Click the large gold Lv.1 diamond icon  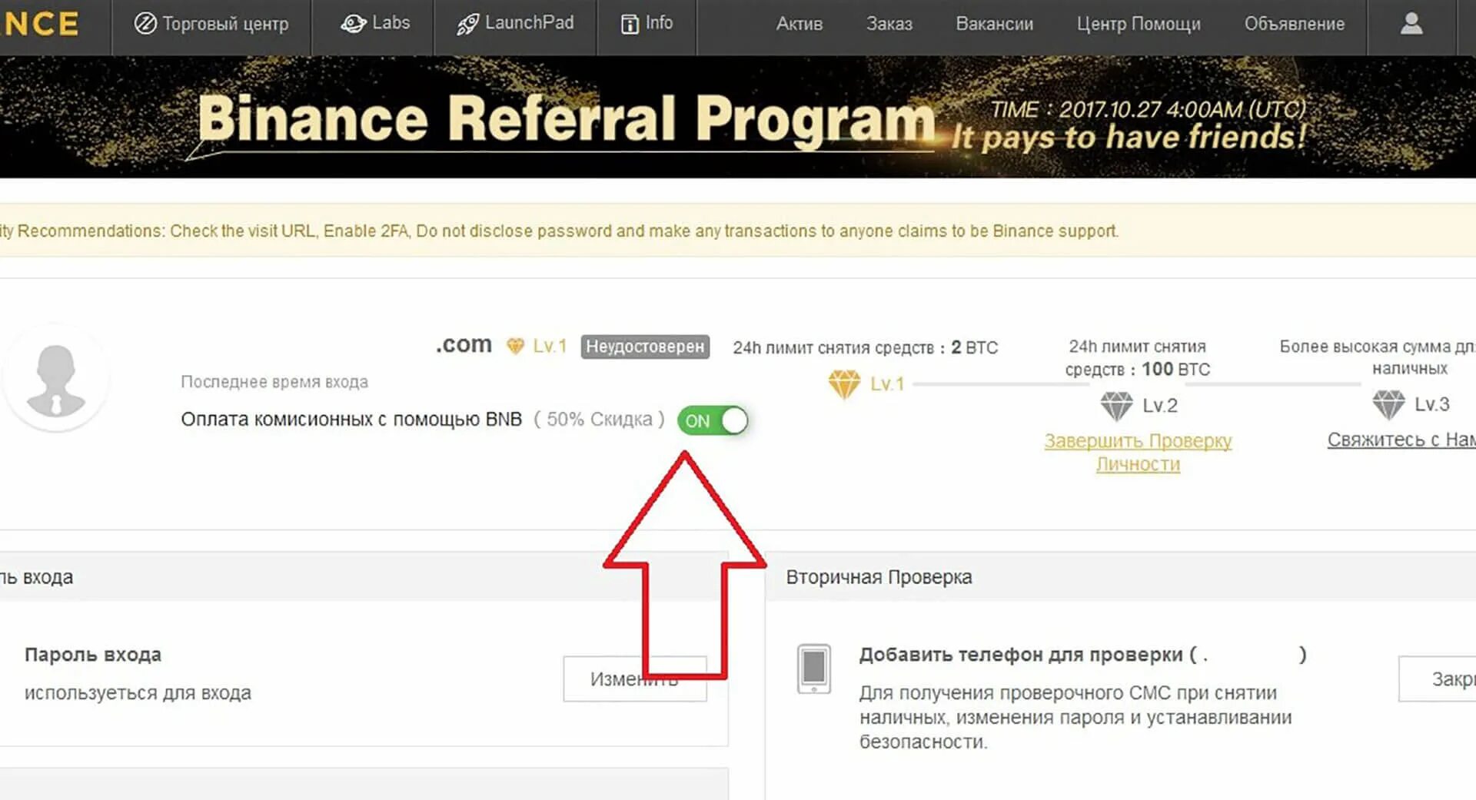[x=844, y=383]
